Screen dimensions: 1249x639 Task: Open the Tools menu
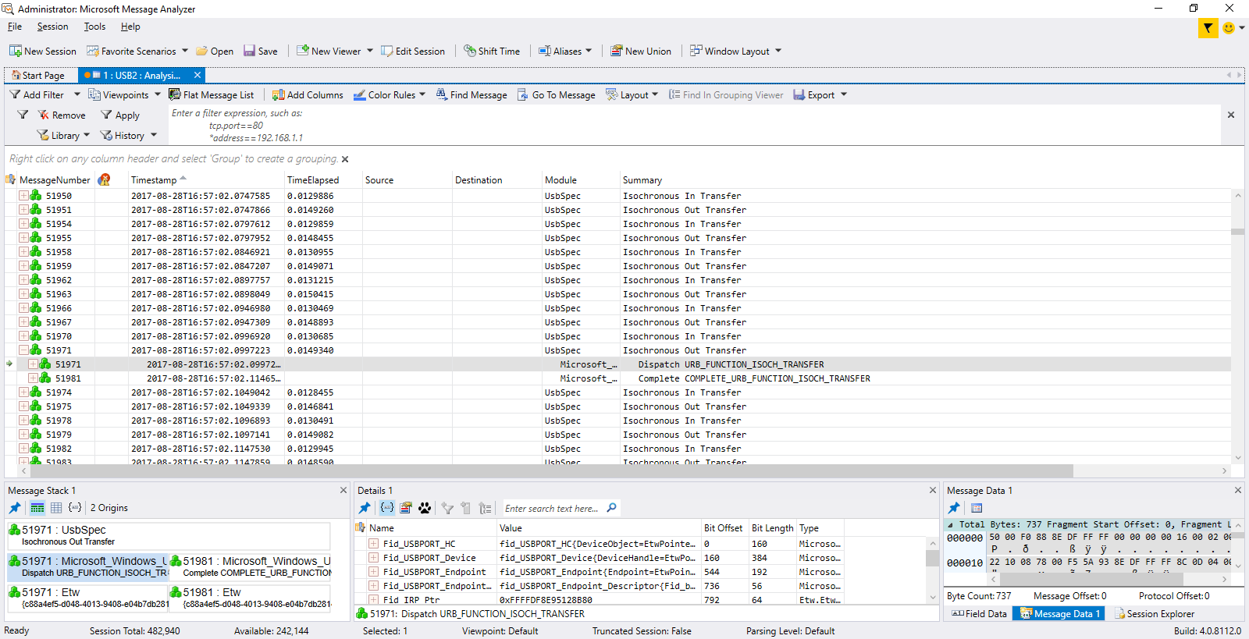pos(94,27)
